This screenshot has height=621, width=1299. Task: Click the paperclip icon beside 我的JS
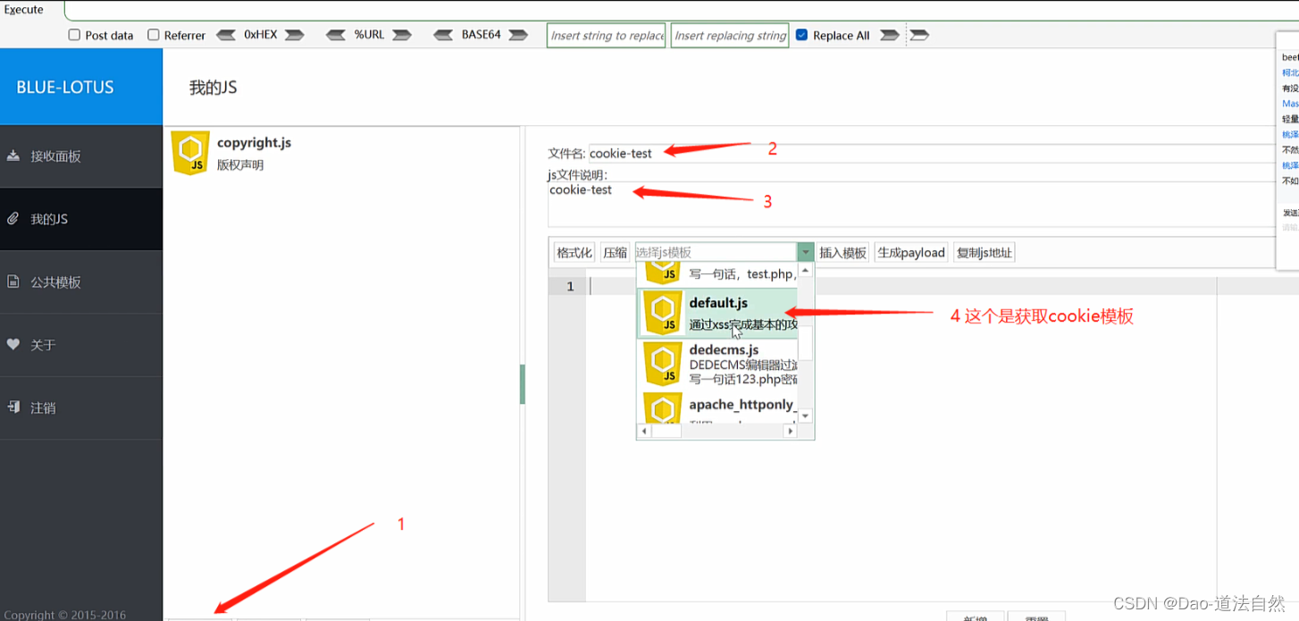[x=13, y=218]
